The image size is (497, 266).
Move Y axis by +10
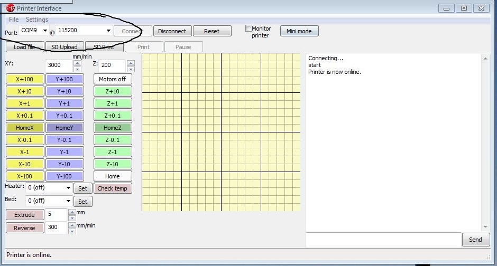[x=65, y=91]
